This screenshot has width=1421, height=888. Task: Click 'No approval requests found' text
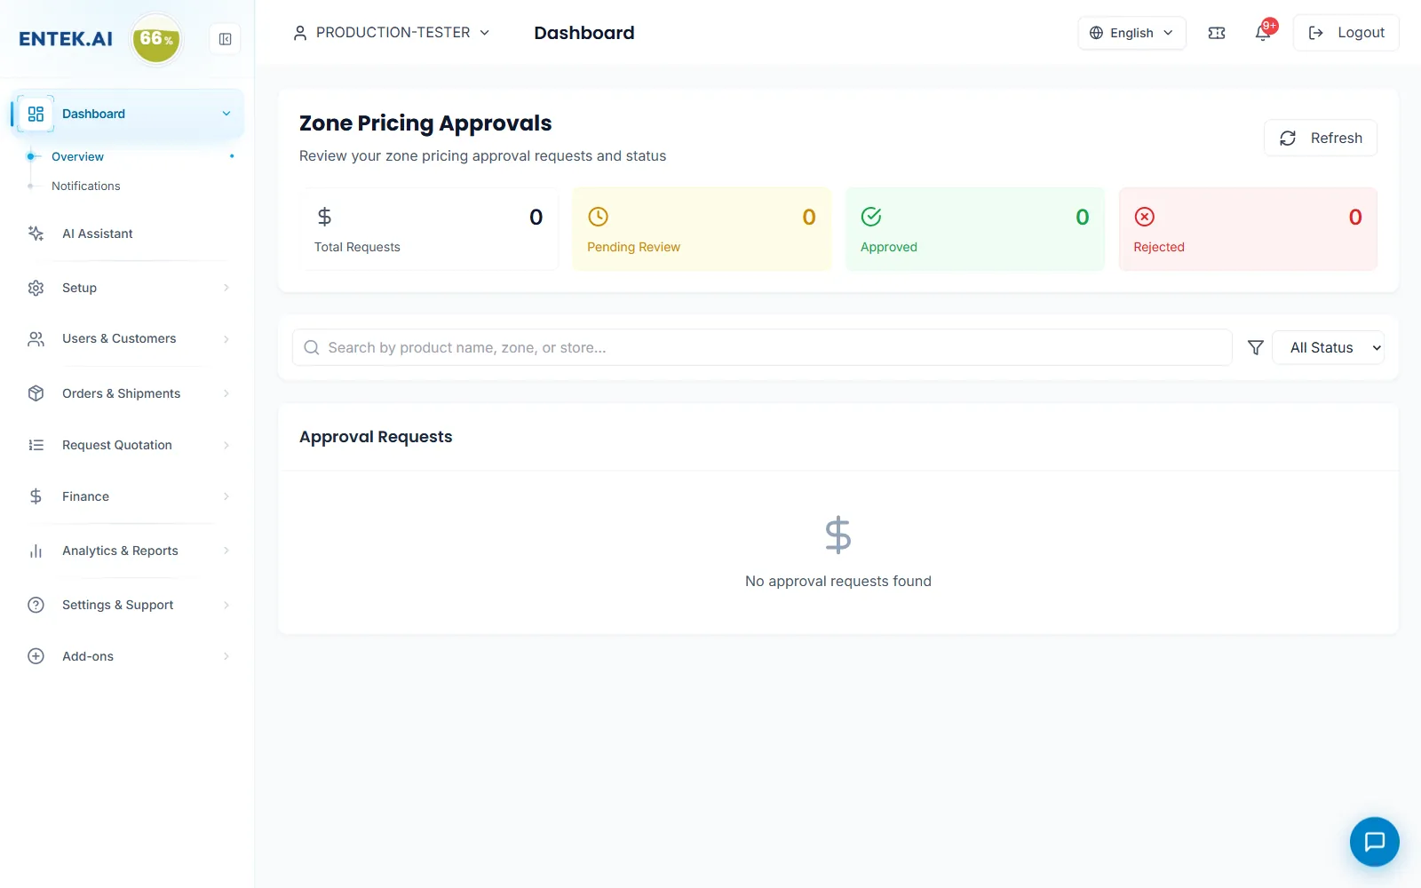[838, 581]
